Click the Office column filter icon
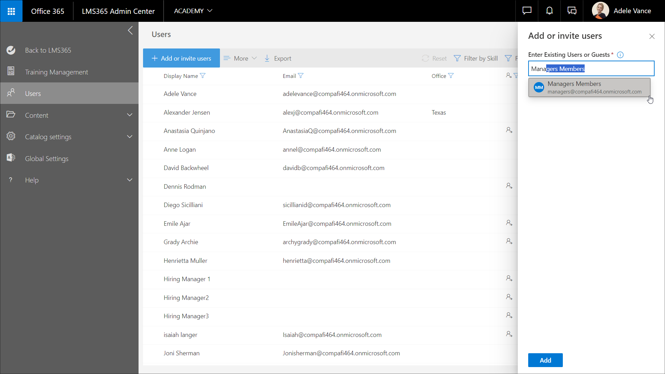The height and width of the screenshot is (374, 665). tap(451, 76)
